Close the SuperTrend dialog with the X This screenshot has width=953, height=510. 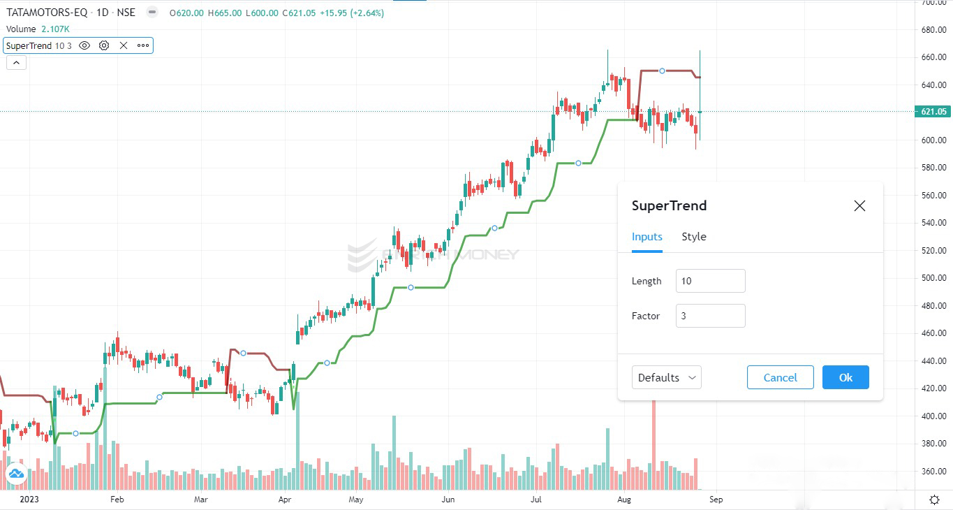click(859, 205)
